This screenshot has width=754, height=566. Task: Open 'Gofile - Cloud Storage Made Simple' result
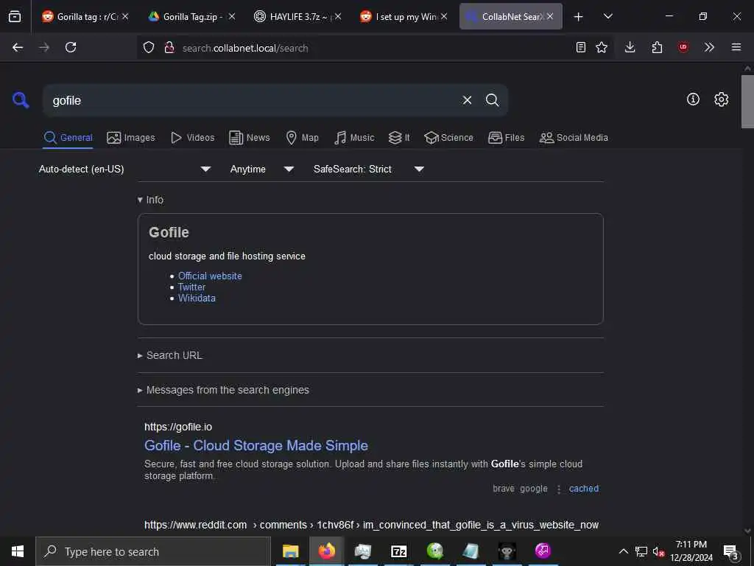coord(256,446)
